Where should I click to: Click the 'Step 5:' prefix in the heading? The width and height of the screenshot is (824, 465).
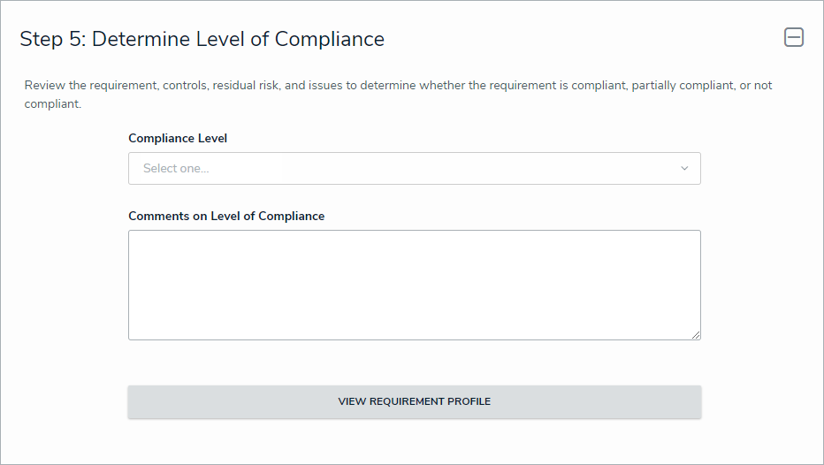click(52, 39)
